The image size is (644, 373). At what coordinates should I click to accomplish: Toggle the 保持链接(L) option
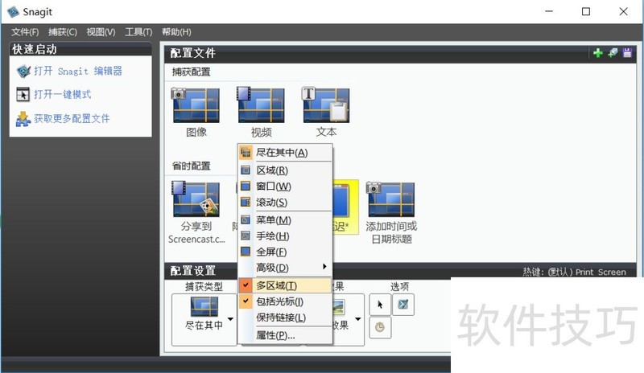(285, 318)
